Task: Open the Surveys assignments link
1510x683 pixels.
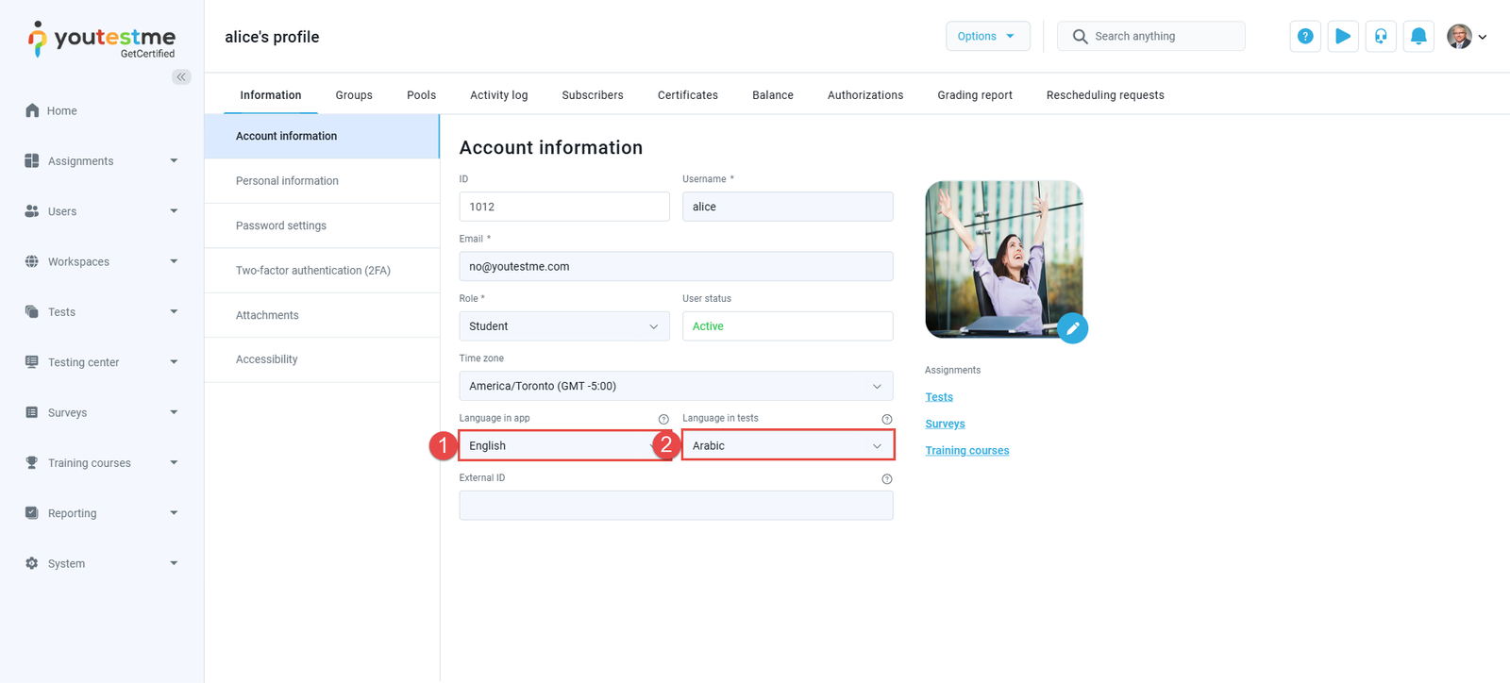Action: tap(945, 424)
